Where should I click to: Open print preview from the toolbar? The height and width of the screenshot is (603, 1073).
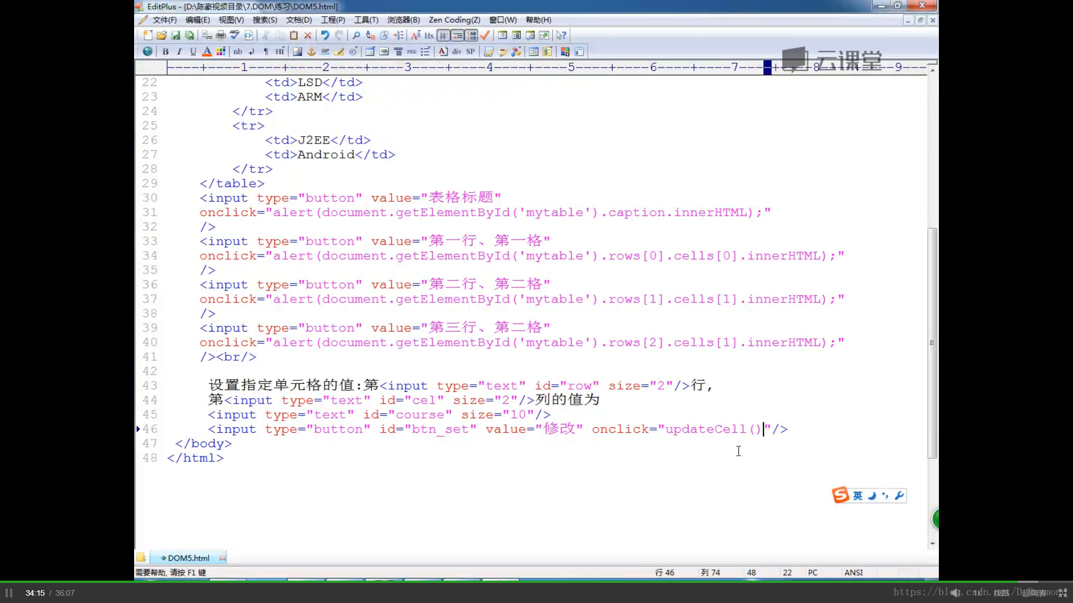pos(207,35)
